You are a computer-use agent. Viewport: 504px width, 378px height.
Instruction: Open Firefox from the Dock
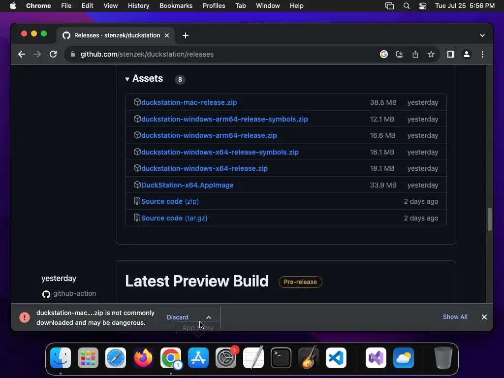(x=143, y=358)
